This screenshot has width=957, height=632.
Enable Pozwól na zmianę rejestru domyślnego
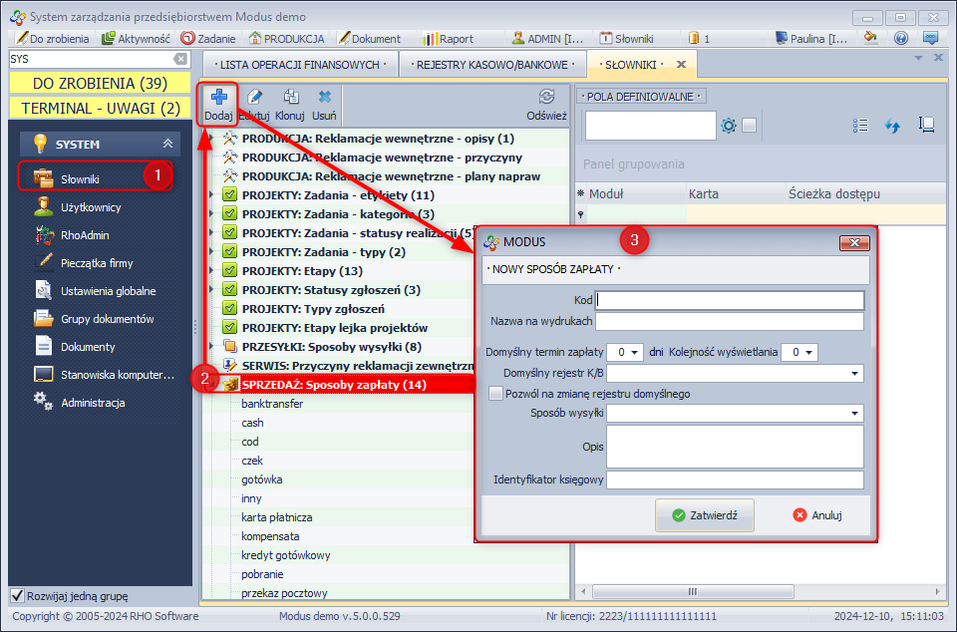(495, 394)
